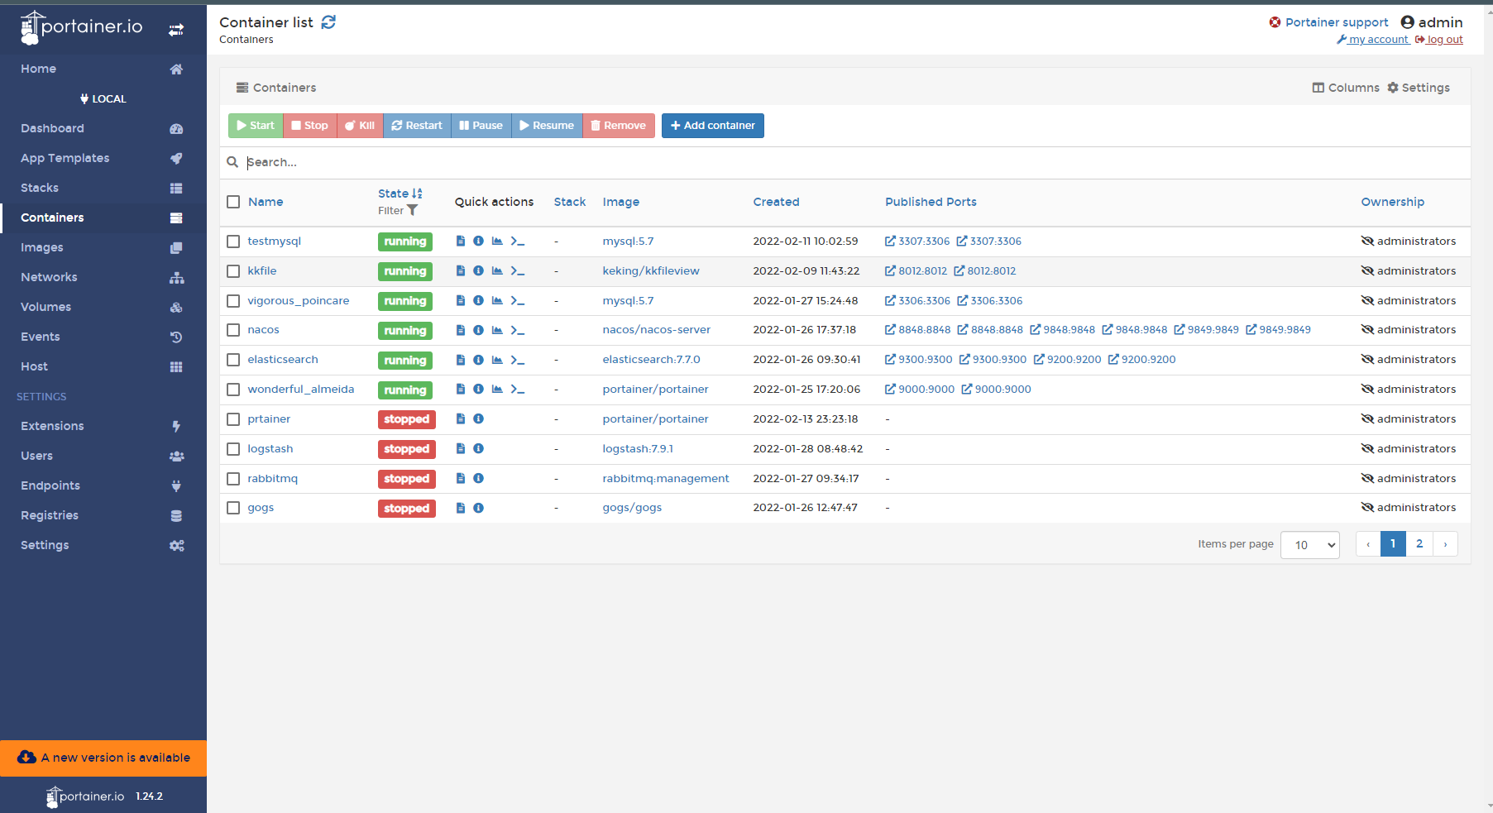Click the Restart button
The image size is (1493, 813).
417,126
